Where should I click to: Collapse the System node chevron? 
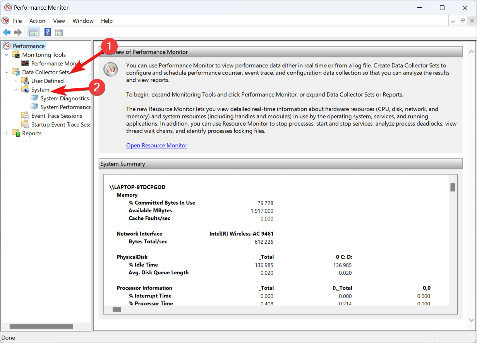[x=16, y=90]
